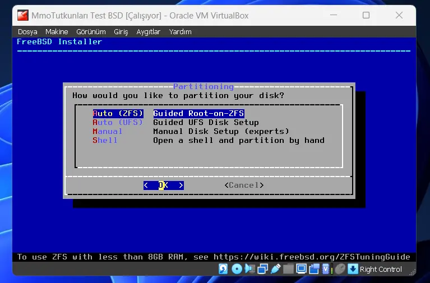Open the Makine menu
Viewport: 430px width, 283px height.
(57, 32)
